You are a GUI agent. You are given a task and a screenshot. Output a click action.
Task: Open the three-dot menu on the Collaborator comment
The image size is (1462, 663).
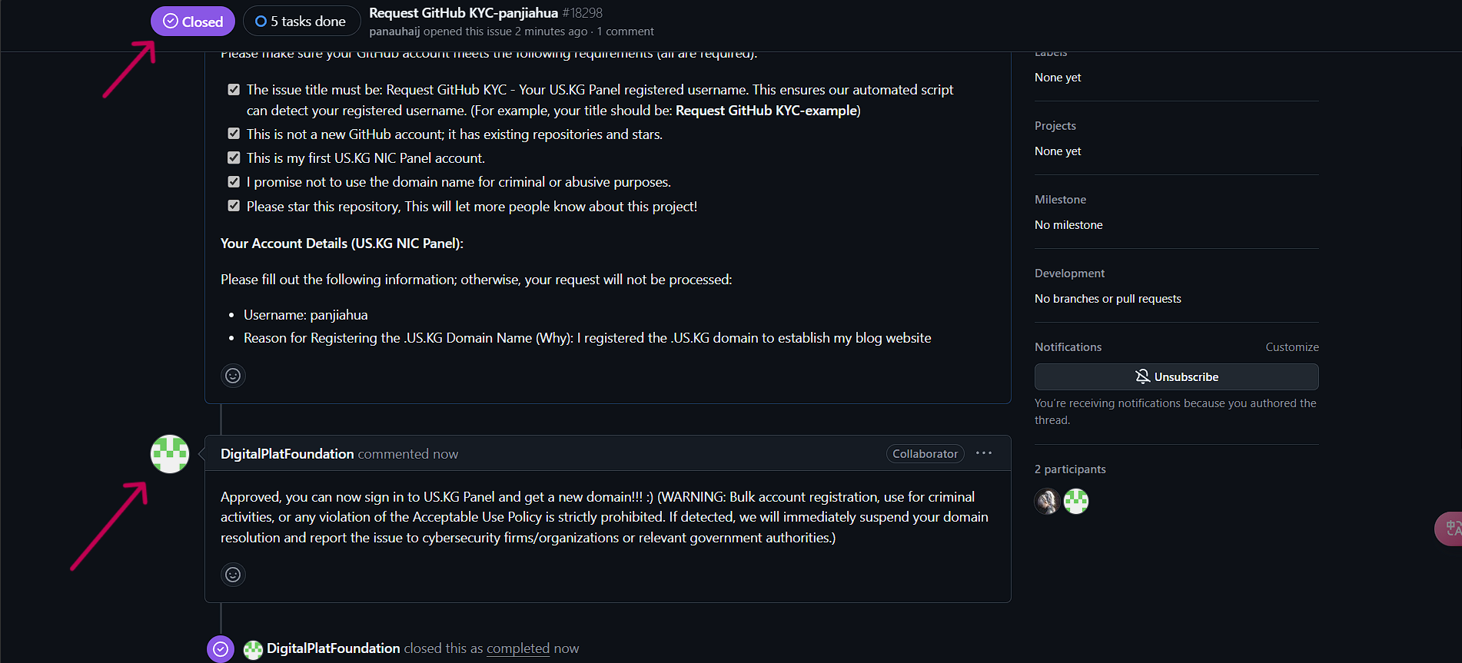(x=984, y=453)
